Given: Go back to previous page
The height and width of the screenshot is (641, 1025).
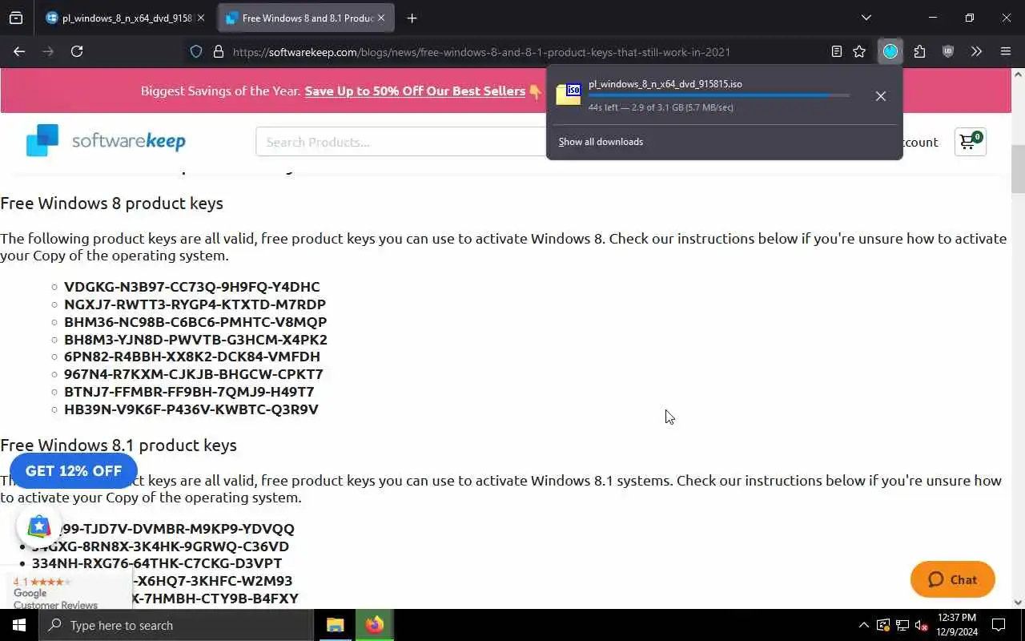Looking at the screenshot, I should 19,51.
